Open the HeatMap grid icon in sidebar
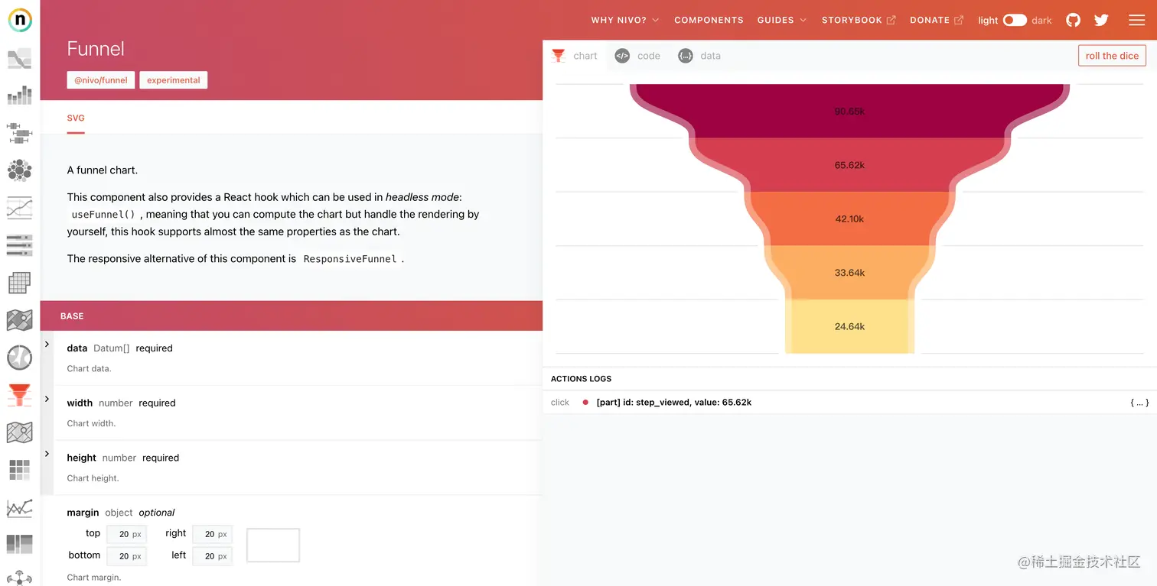 pyautogui.click(x=20, y=470)
